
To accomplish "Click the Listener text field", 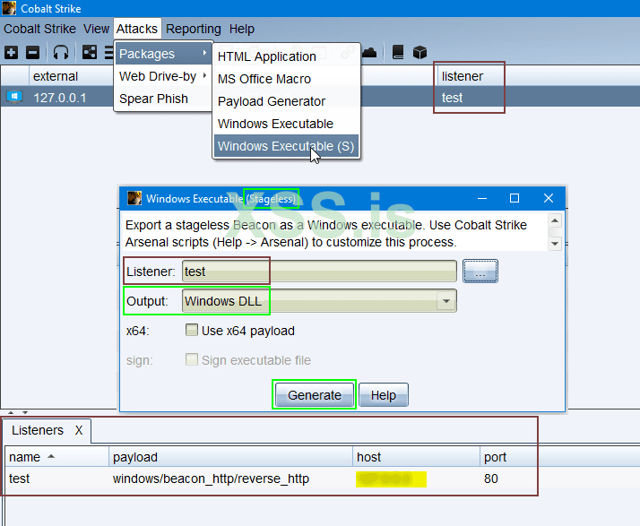I will (x=319, y=272).
